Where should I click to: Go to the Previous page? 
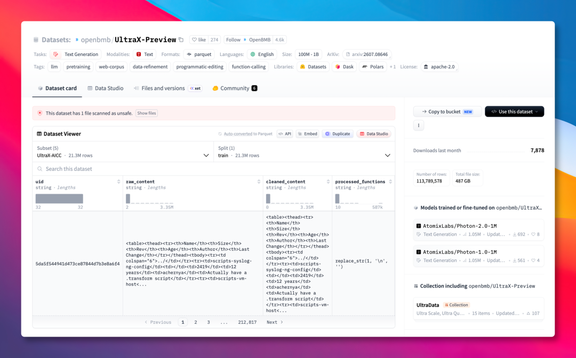158,322
